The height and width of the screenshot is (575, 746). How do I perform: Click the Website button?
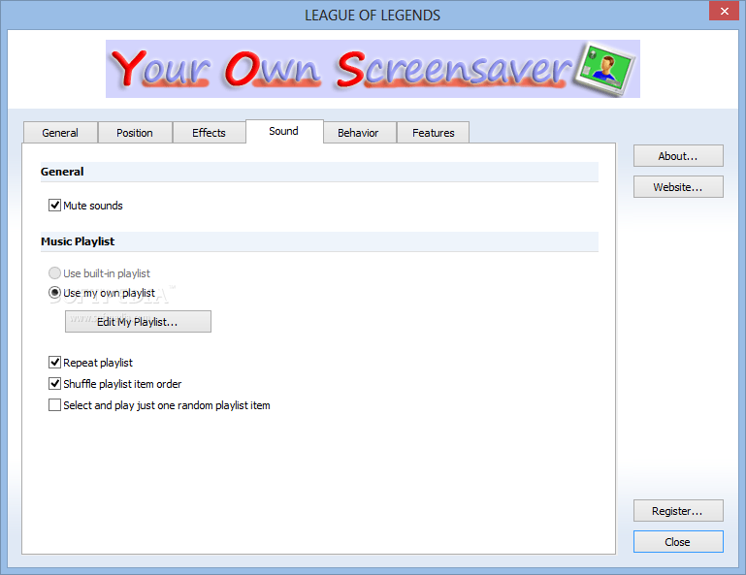pos(678,187)
